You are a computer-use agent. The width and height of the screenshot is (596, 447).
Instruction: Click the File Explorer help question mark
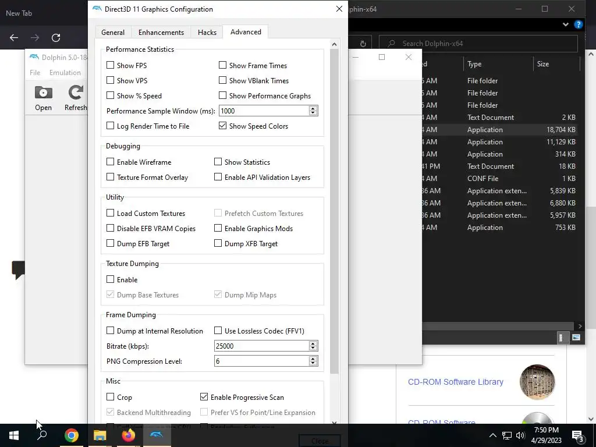click(x=578, y=24)
